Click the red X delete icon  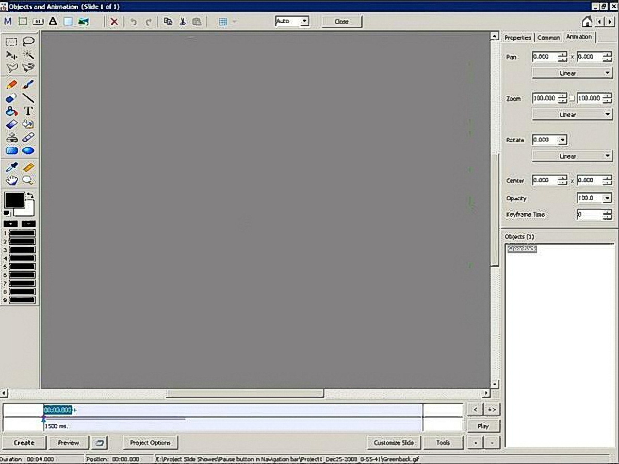tap(114, 22)
